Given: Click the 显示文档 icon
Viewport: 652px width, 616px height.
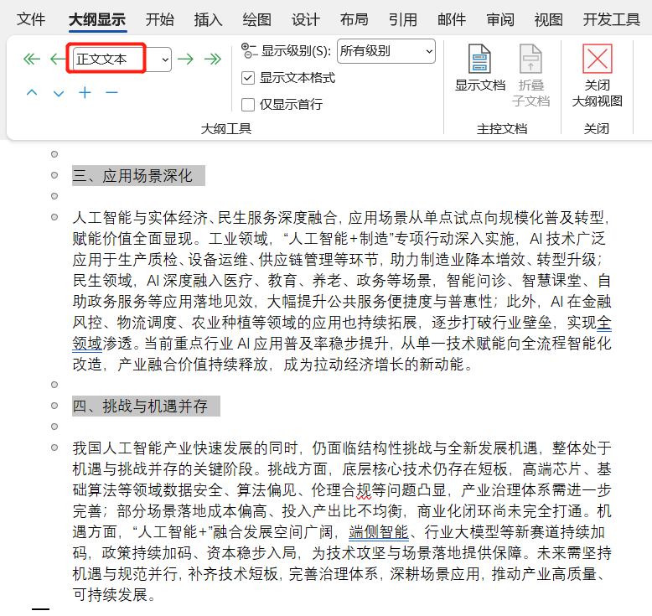Looking at the screenshot, I should click(479, 59).
